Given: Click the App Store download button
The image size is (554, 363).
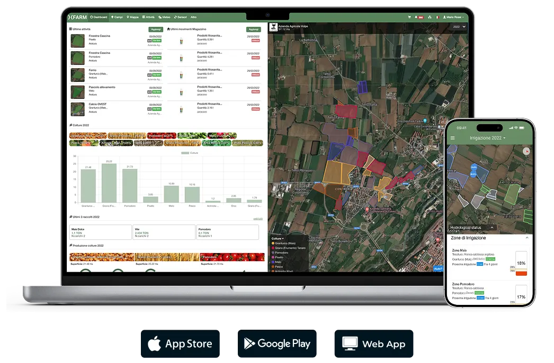Looking at the screenshot, I should click(180, 344).
